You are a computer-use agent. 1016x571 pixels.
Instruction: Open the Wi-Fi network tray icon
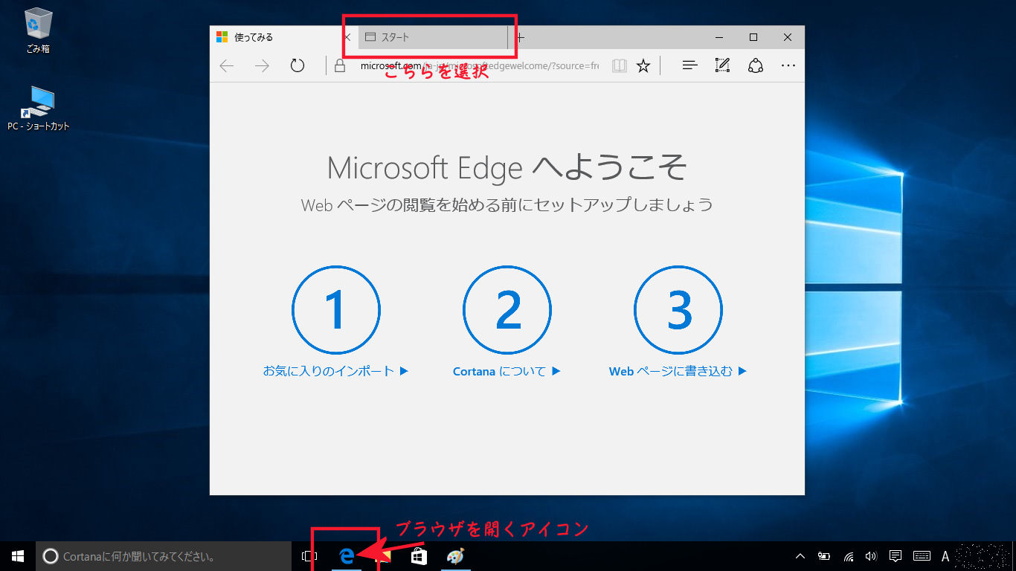click(x=849, y=556)
